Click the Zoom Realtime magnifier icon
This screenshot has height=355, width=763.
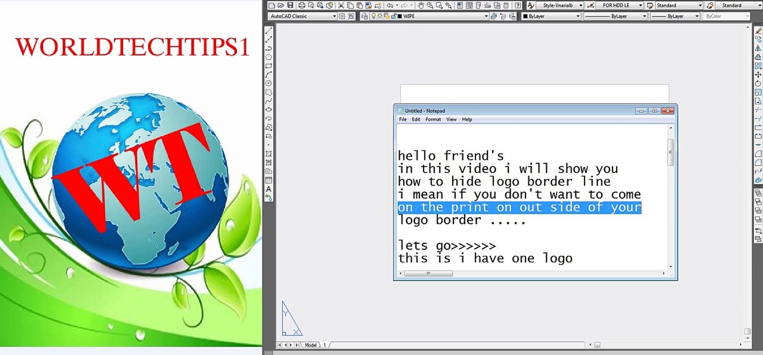[x=430, y=5]
